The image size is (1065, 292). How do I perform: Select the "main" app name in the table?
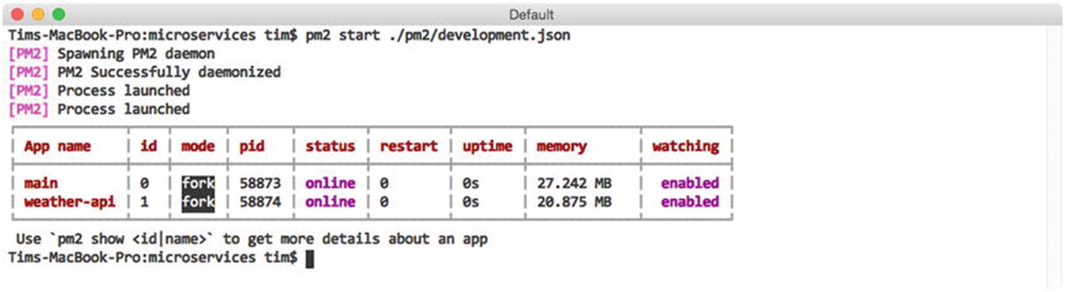[41, 184]
